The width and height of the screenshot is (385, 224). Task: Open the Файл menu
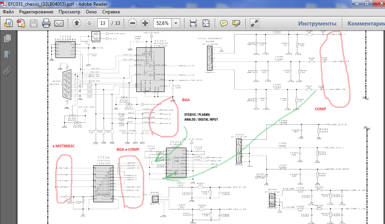point(8,12)
